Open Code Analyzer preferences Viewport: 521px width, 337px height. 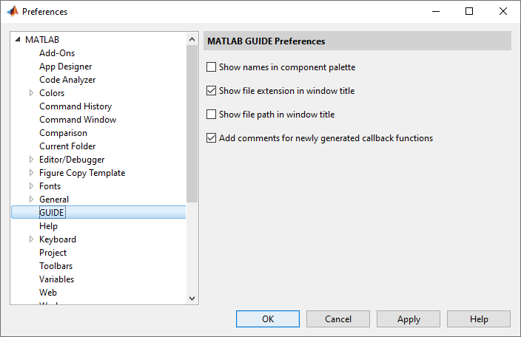point(67,80)
